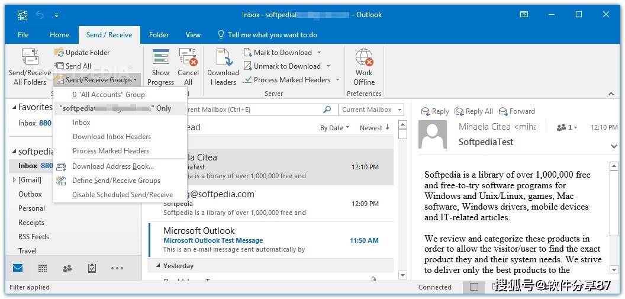
Task: Click the Save to this PC icon in title bar
Action: point(22,15)
